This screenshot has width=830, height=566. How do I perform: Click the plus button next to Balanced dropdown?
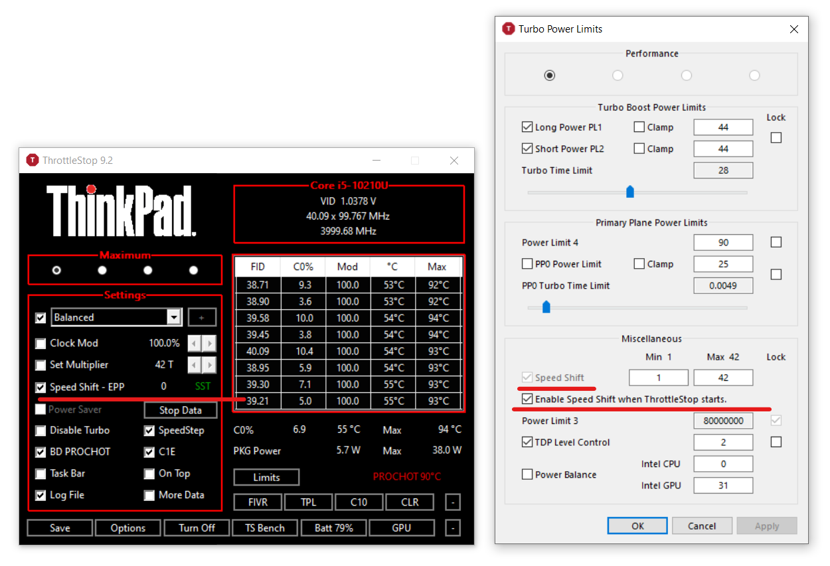point(202,317)
